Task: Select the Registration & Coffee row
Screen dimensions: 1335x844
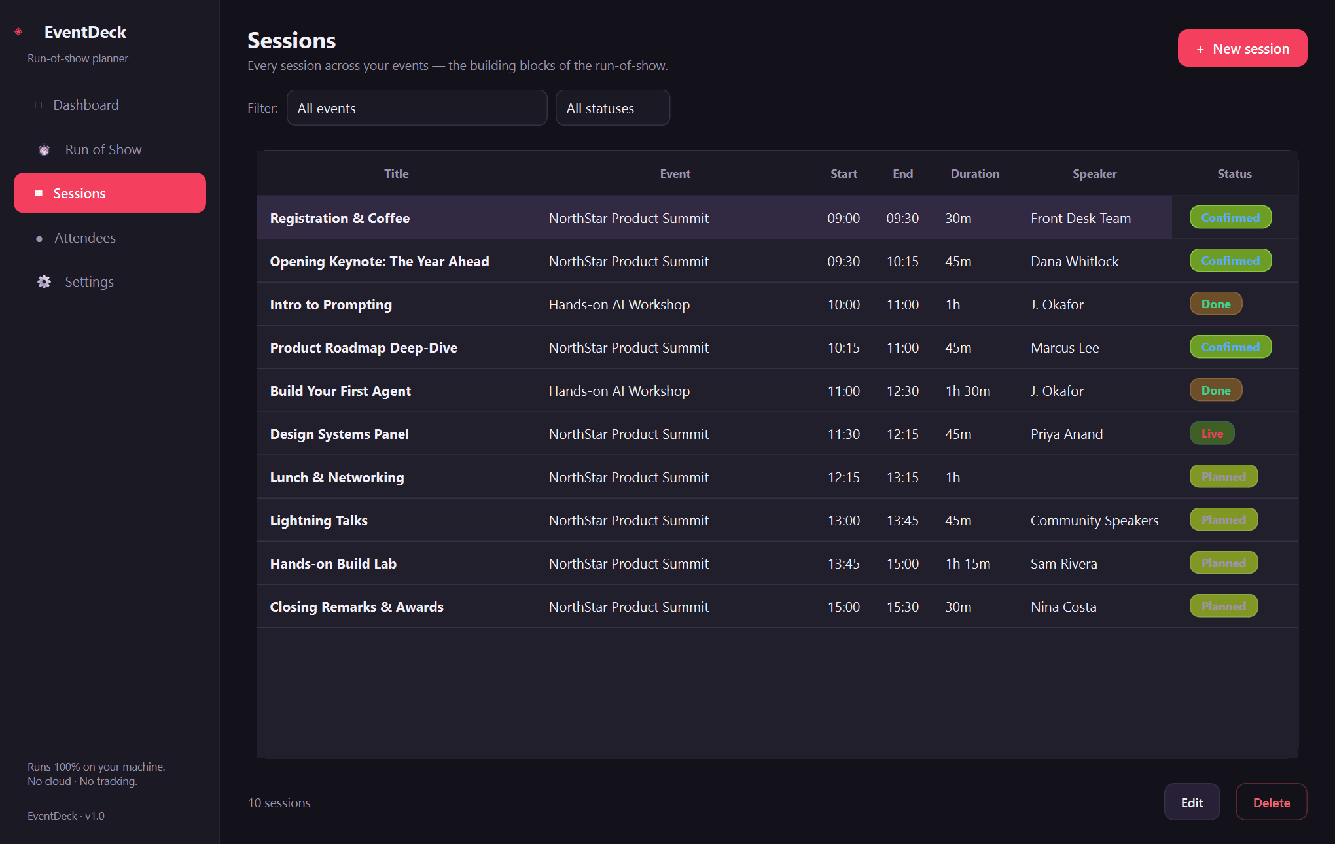Action: click(777, 218)
